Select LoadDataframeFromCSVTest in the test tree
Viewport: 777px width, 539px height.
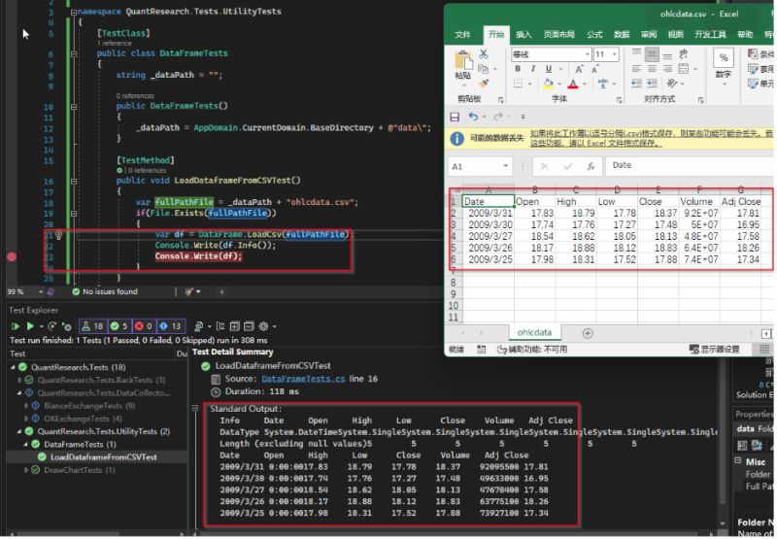pyautogui.click(x=104, y=457)
